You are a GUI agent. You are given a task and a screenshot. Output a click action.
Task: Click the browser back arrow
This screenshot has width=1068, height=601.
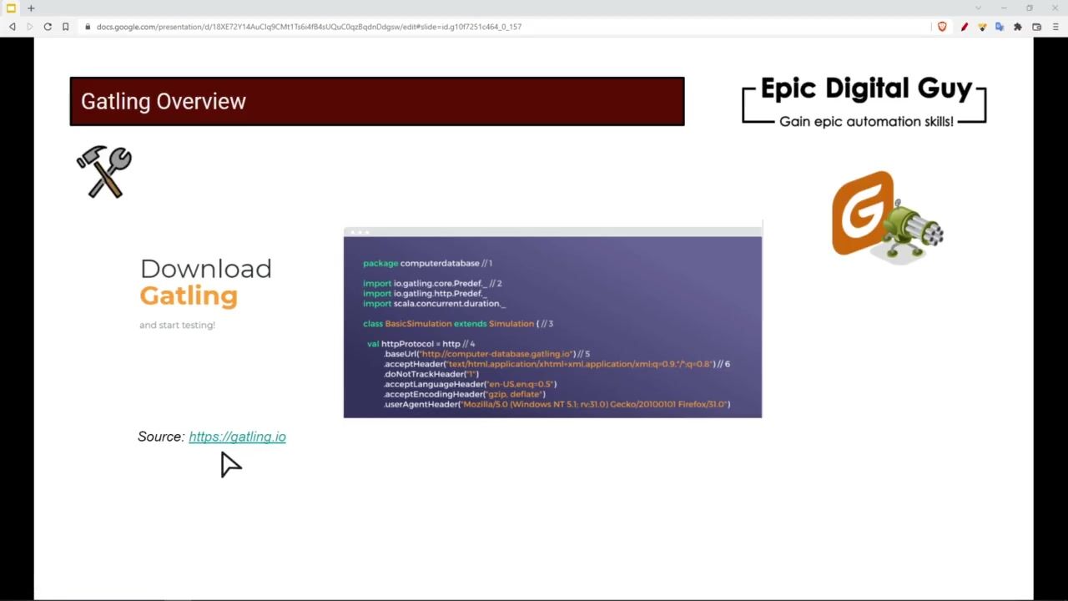pos(13,27)
